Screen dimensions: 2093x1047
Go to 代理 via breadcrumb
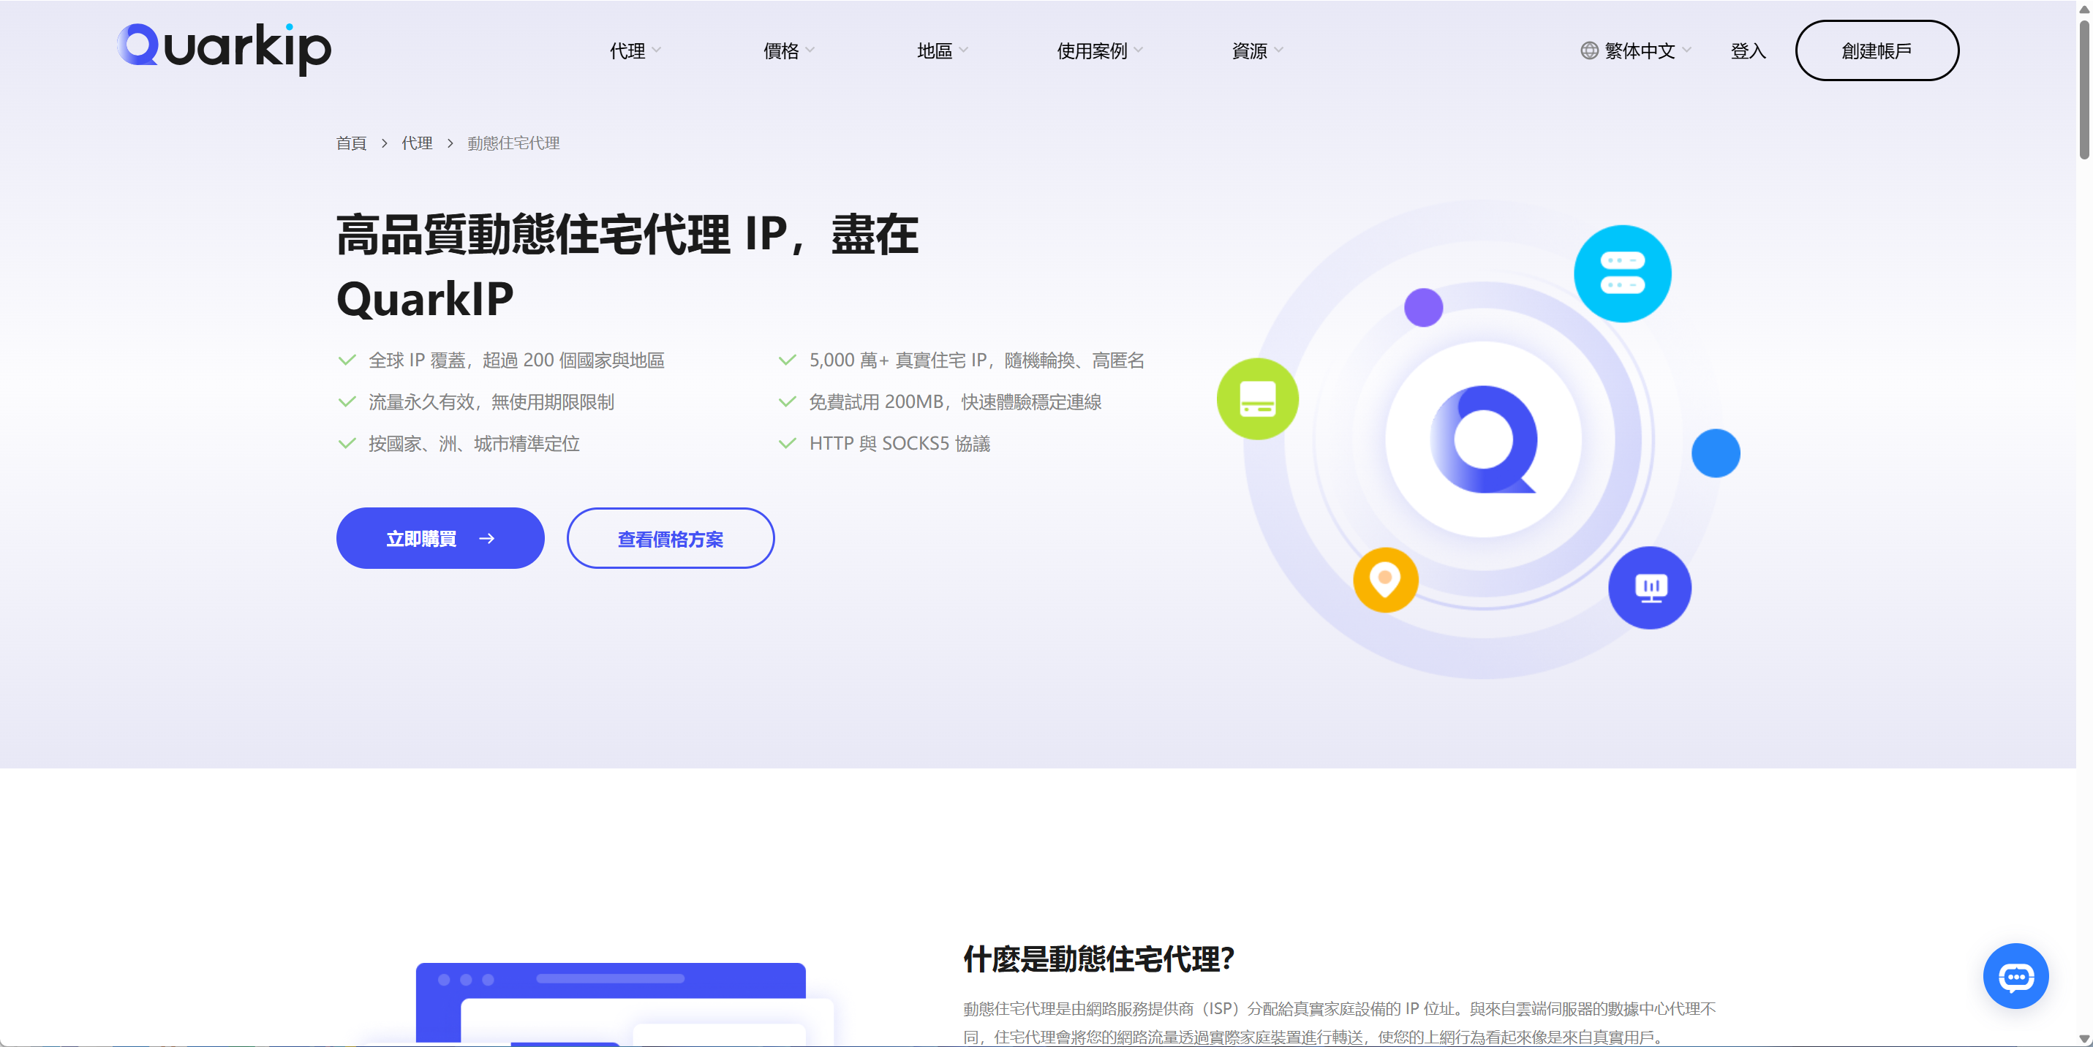417,144
